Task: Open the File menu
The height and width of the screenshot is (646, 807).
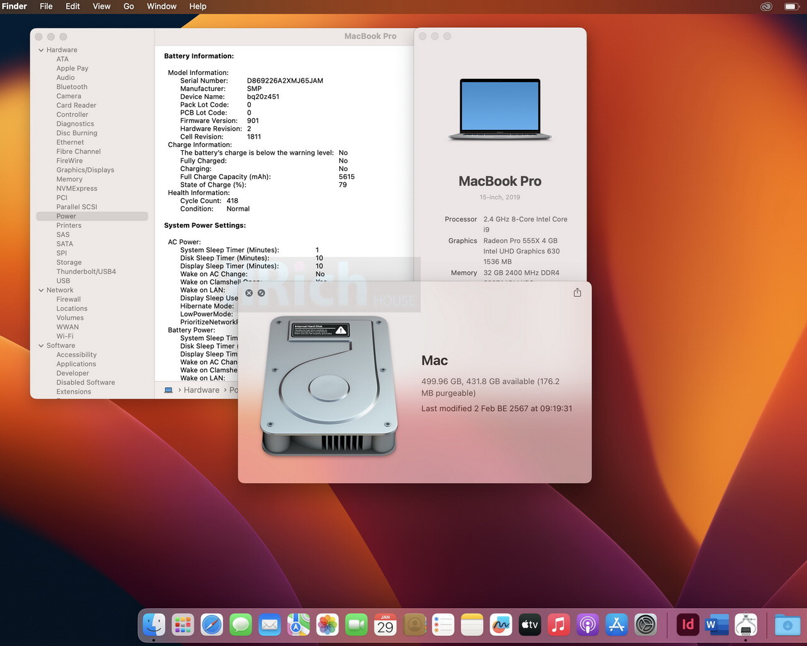Action: coord(46,6)
